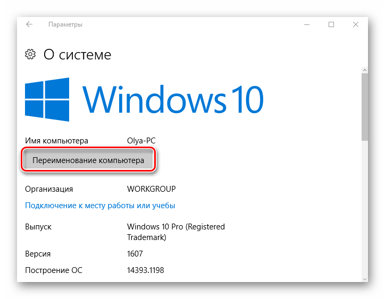Click the Windows logo image
385x299 pixels.
pos(47,99)
